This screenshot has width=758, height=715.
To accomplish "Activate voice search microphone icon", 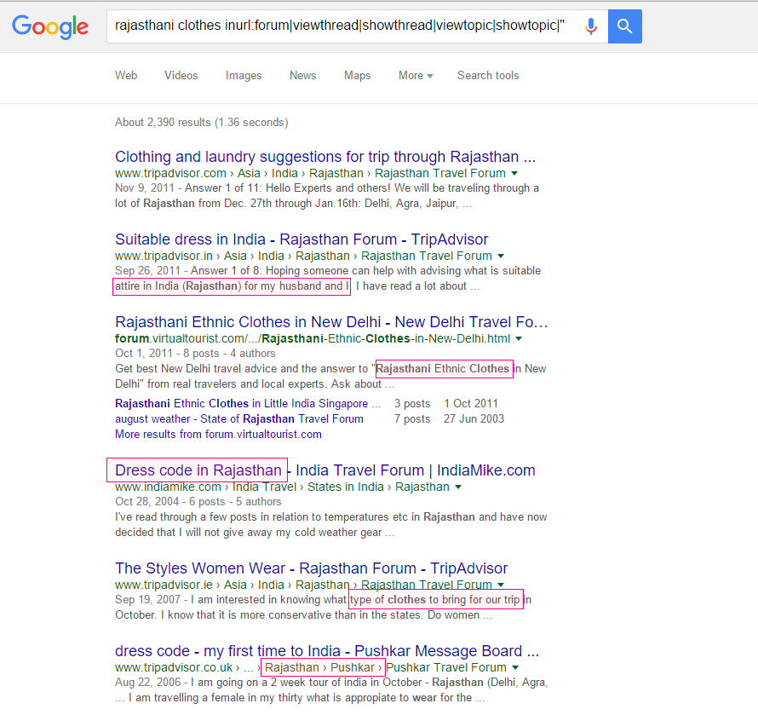I will coord(591,26).
